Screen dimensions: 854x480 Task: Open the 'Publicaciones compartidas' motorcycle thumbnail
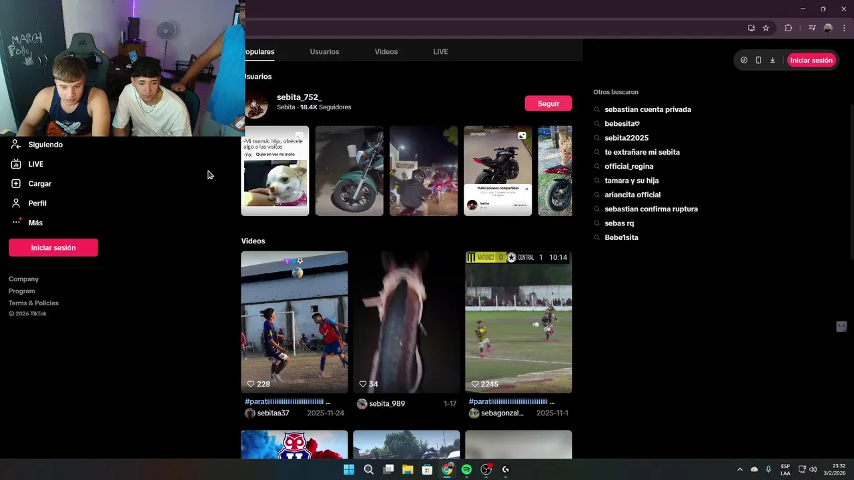[498, 171]
